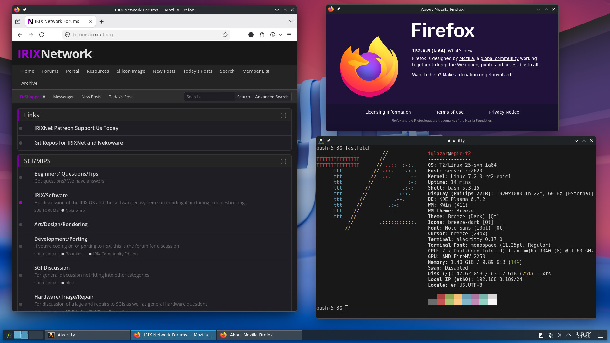610x343 pixels.
Task: Open Member List in the navigation
Action: click(x=256, y=71)
